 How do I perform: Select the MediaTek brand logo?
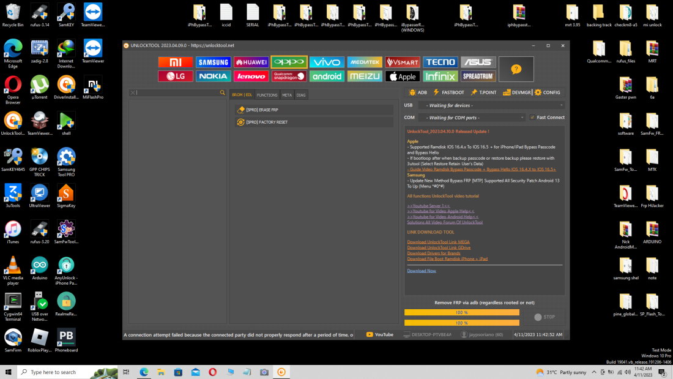[x=365, y=62]
